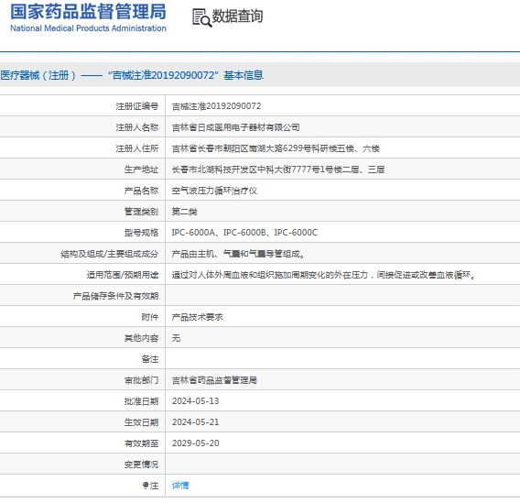Screen dimensions: 520x503
Task: Click the 数据查询 search document icon
Action: point(202,17)
